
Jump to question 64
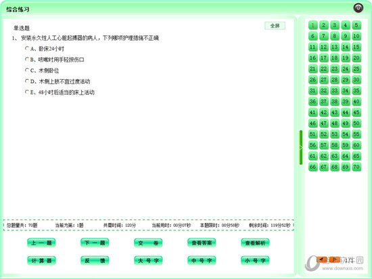click(x=346, y=156)
